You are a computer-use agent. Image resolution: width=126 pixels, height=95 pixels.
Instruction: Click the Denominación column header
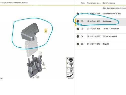[x=109, y=3]
